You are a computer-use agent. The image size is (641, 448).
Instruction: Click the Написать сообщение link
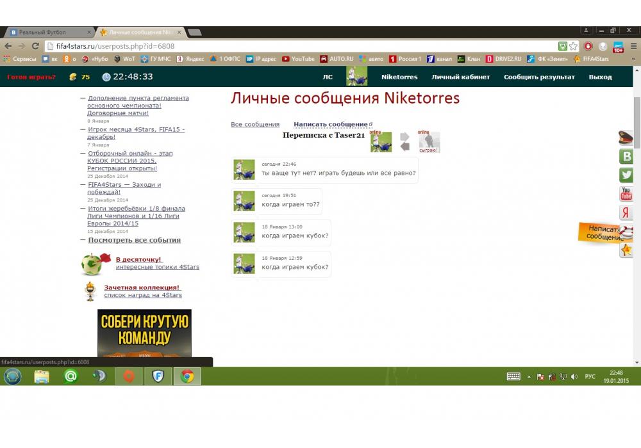coord(330,124)
